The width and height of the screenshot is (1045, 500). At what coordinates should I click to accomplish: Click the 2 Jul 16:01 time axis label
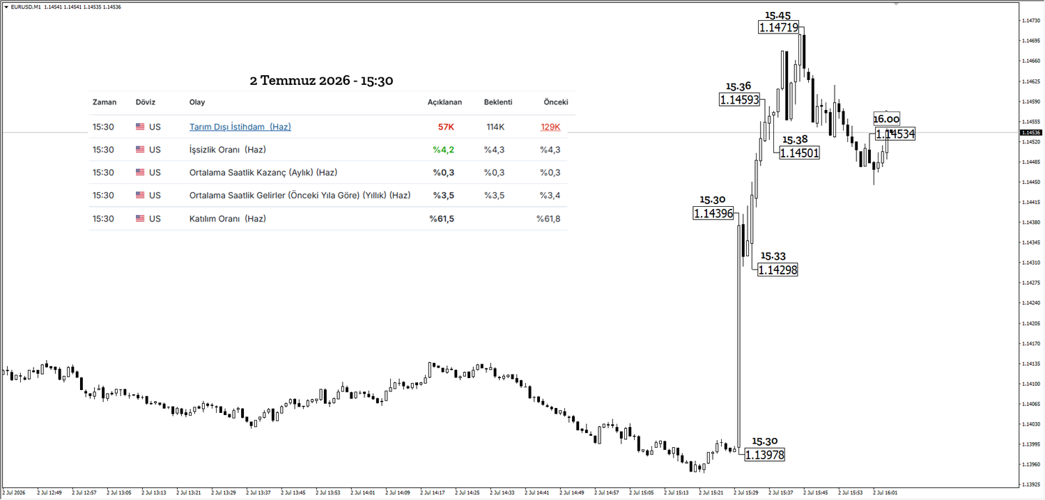pos(885,492)
